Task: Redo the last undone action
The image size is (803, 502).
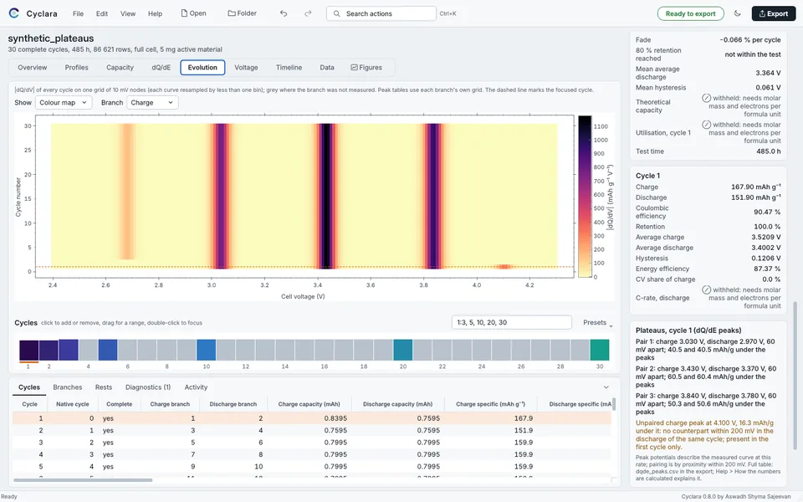Action: click(x=308, y=14)
